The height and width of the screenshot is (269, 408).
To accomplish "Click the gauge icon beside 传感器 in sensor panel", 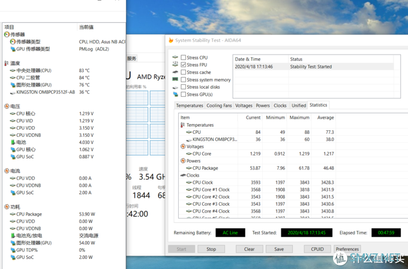I will click(x=7, y=34).
